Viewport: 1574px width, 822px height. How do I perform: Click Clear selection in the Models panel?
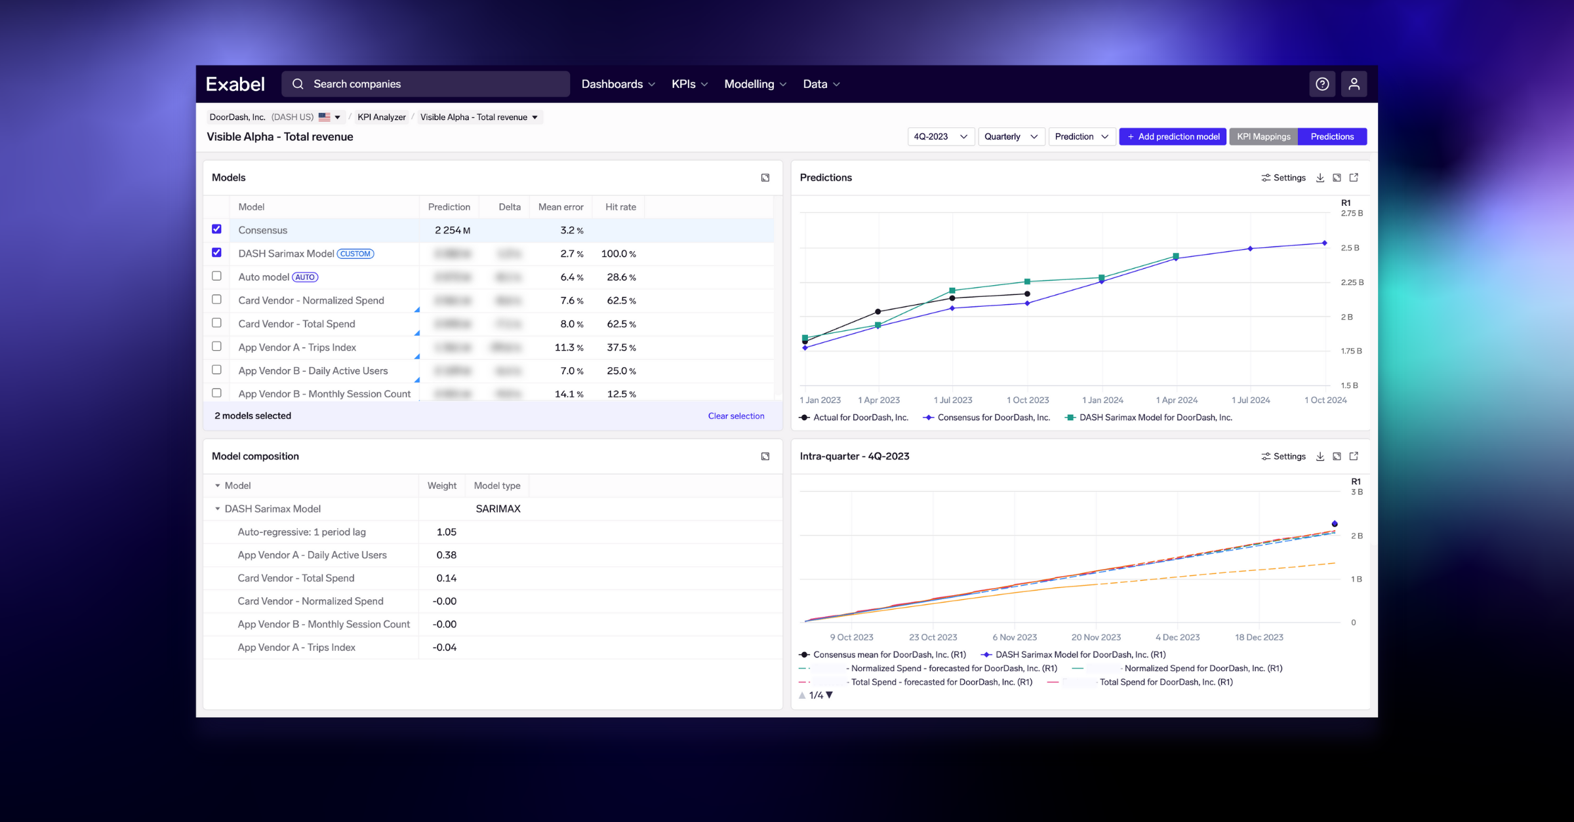pos(736,415)
